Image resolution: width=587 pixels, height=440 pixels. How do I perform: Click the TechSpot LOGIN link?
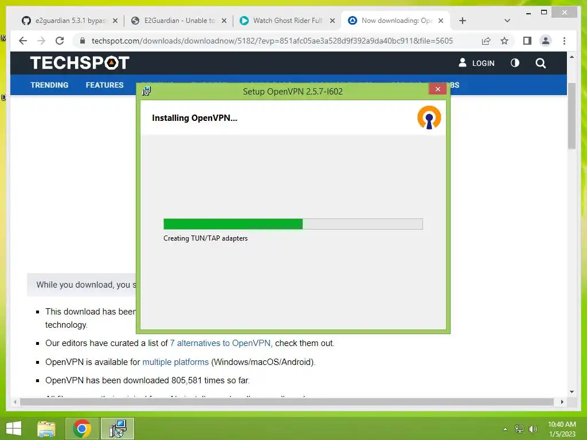pos(483,63)
